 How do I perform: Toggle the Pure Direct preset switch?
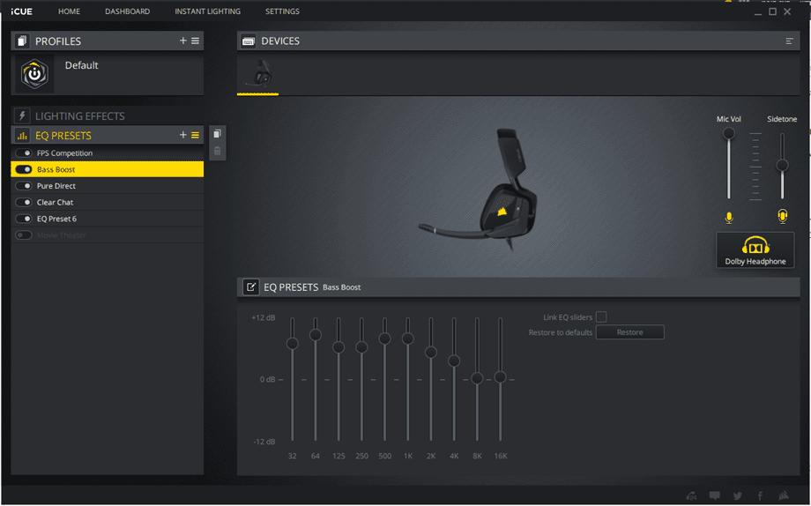coord(24,186)
